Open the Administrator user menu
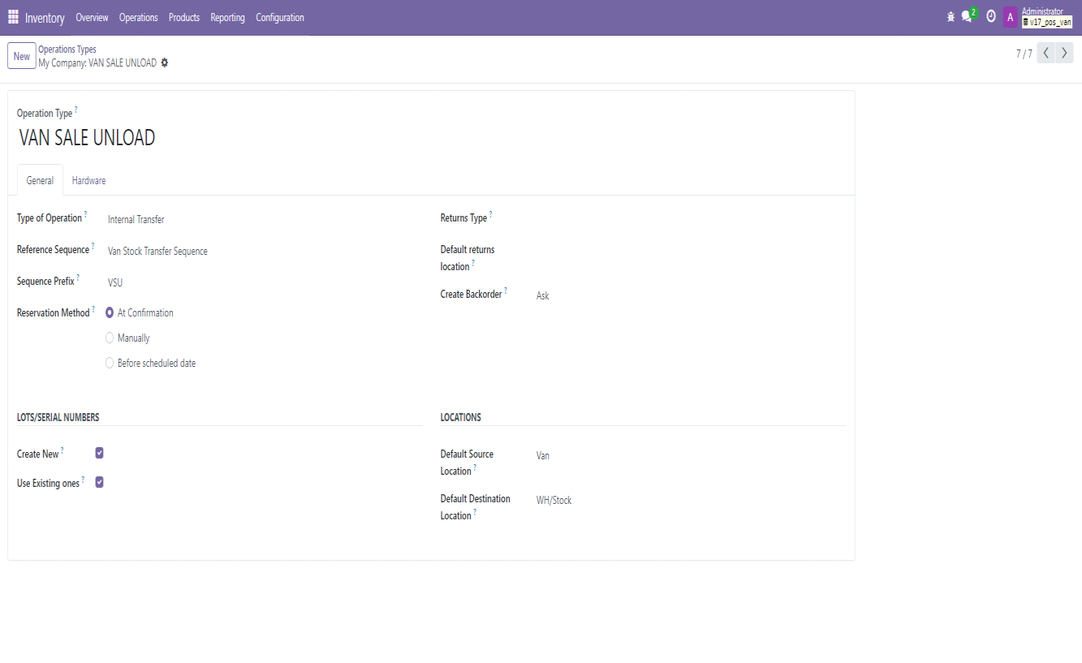Image resolution: width=1082 pixels, height=663 pixels. 1038,17
